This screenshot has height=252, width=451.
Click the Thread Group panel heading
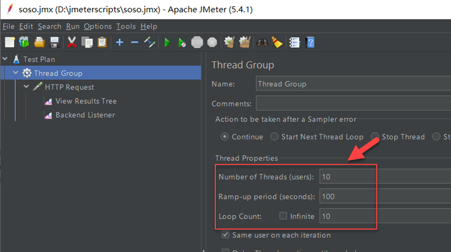243,65
